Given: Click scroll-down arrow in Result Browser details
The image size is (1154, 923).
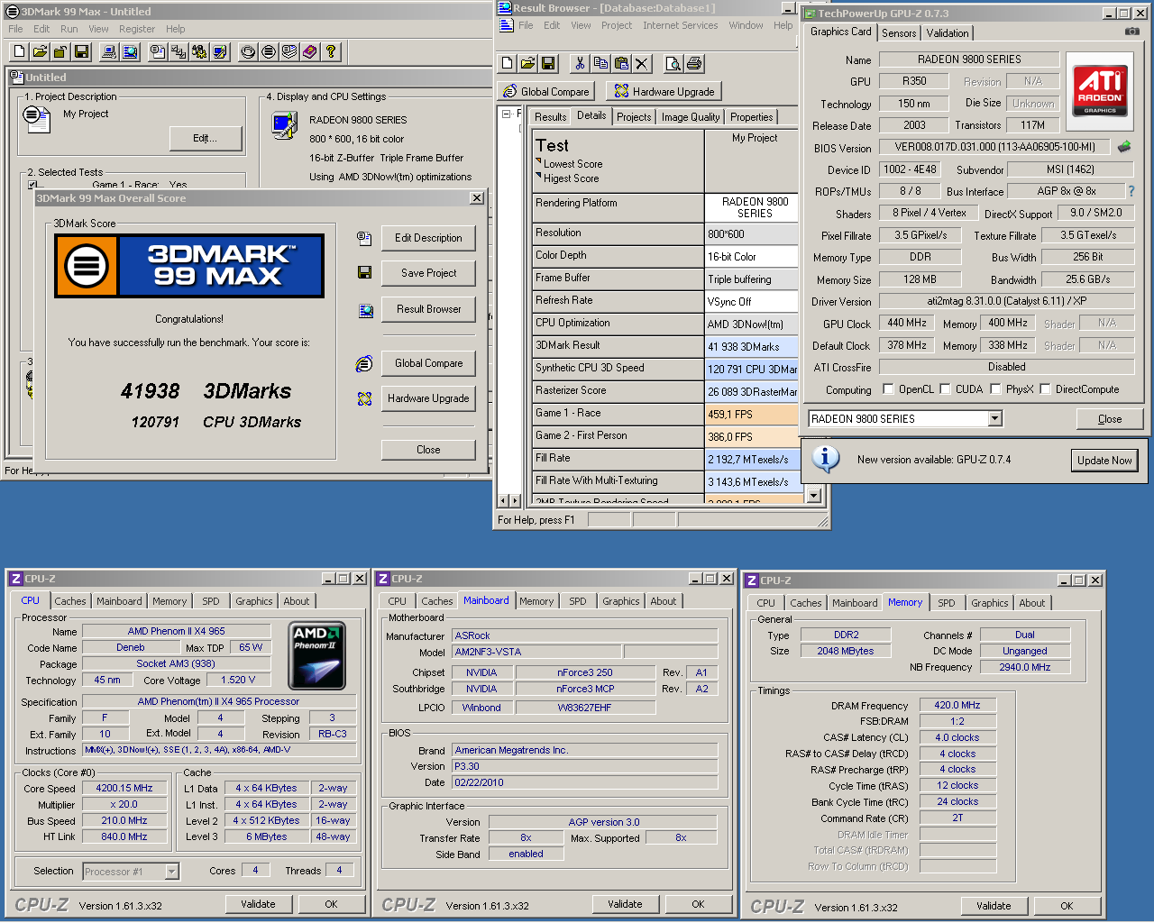Looking at the screenshot, I should (x=814, y=495).
